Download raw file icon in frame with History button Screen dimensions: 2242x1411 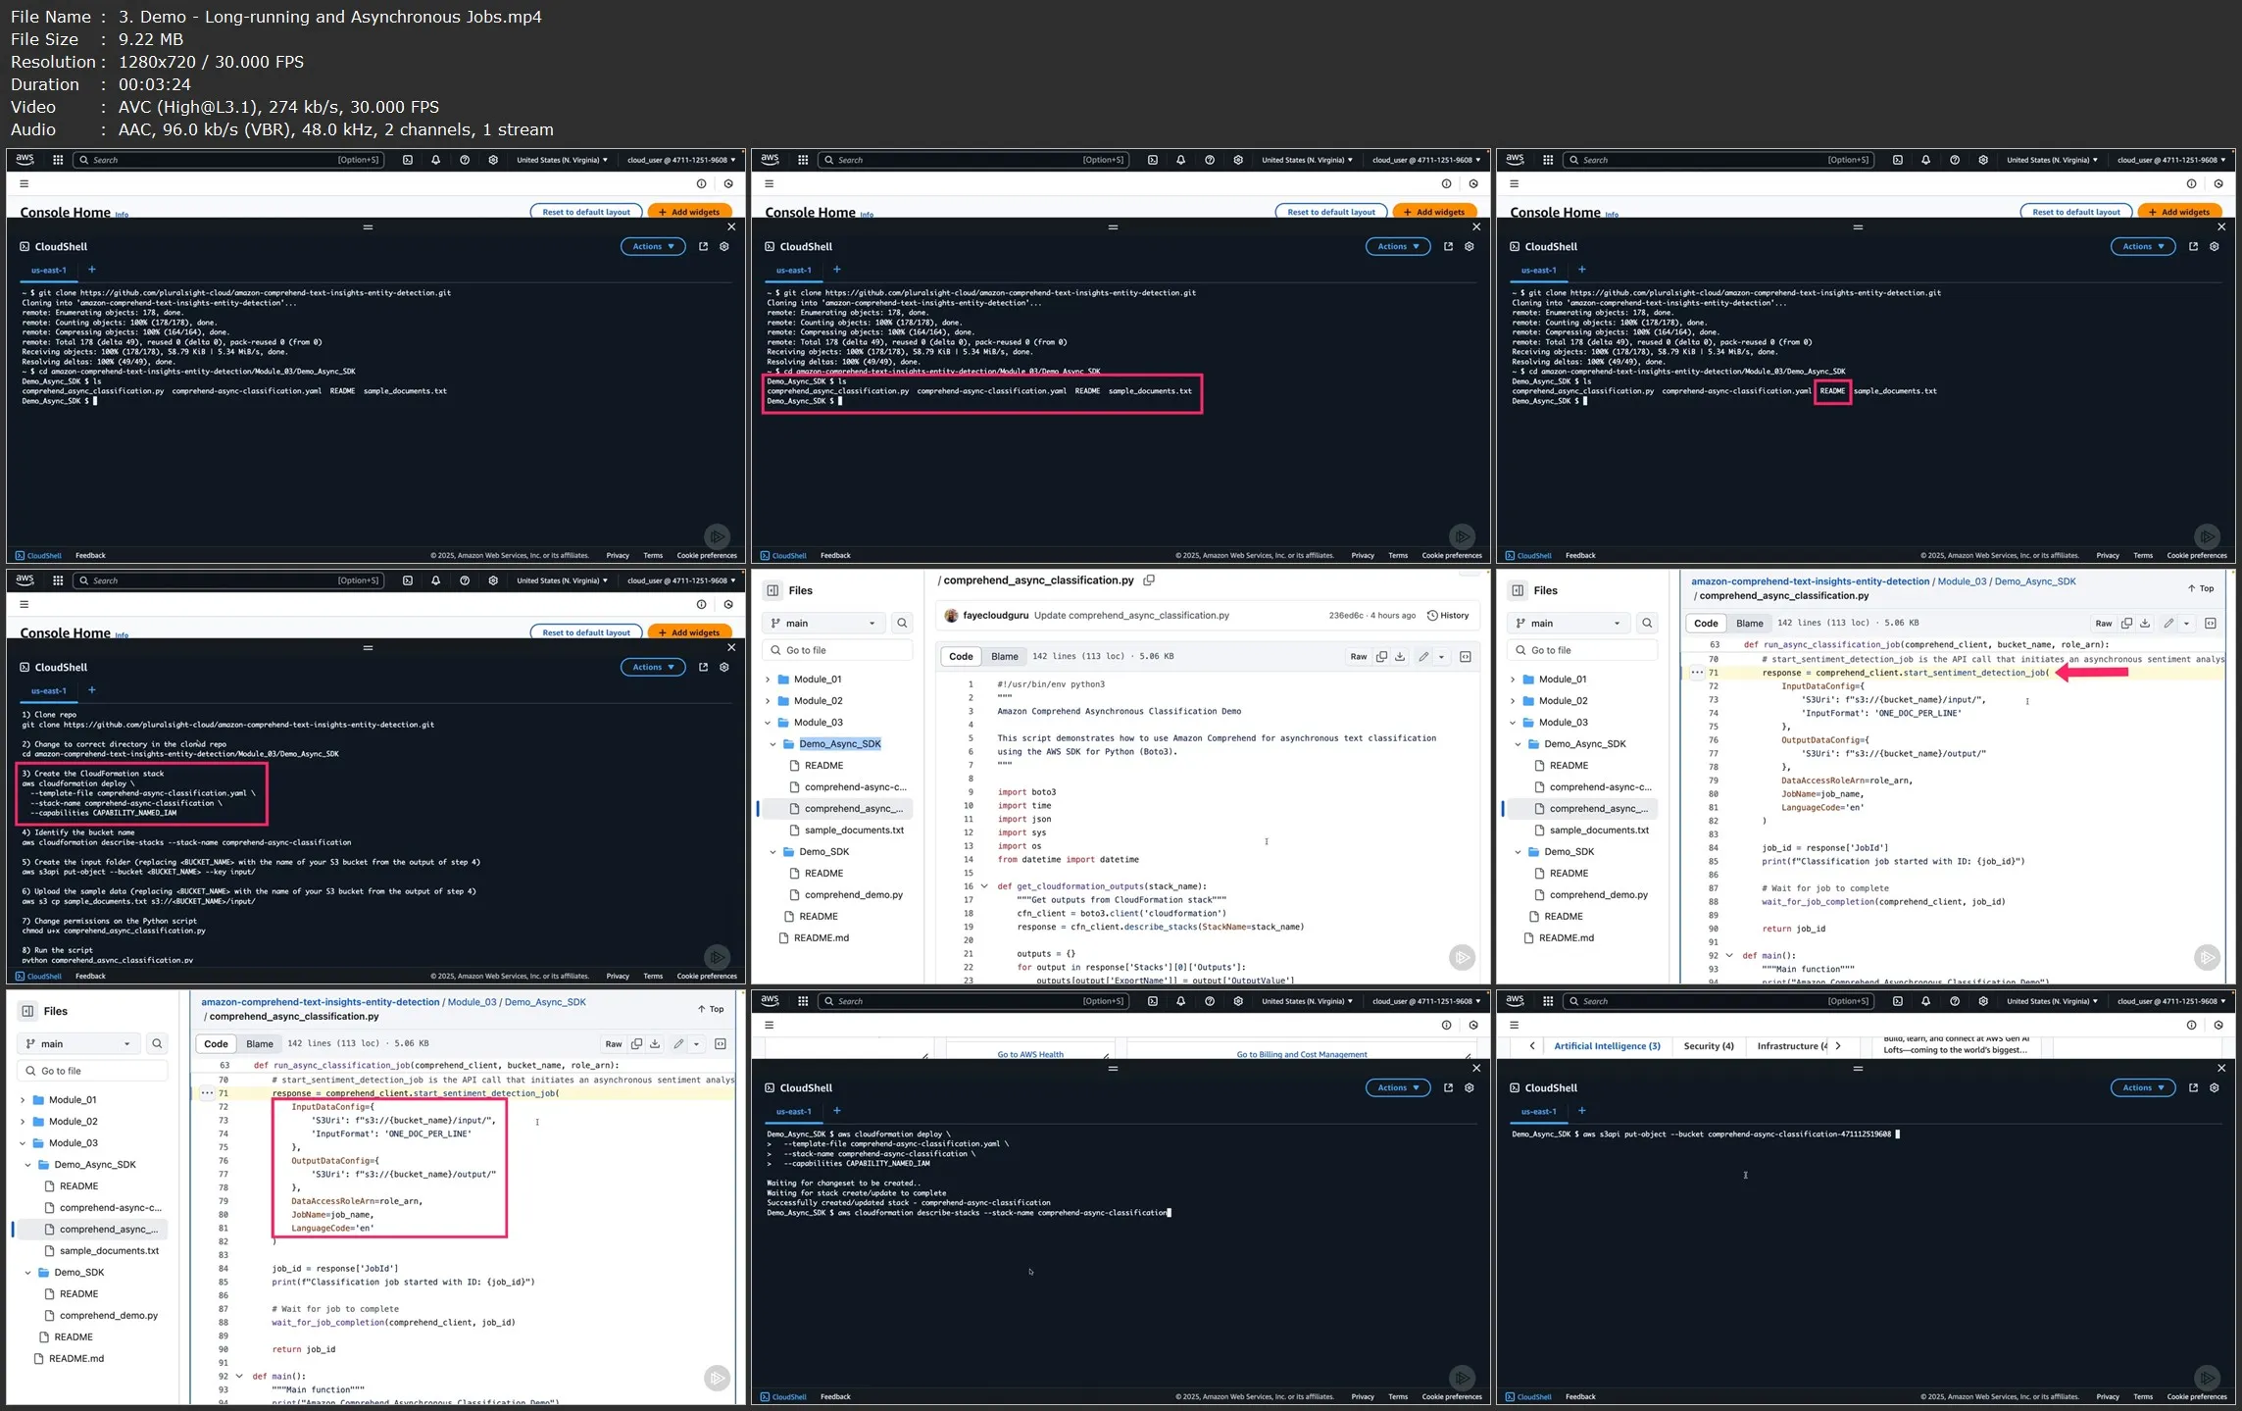1400,657
